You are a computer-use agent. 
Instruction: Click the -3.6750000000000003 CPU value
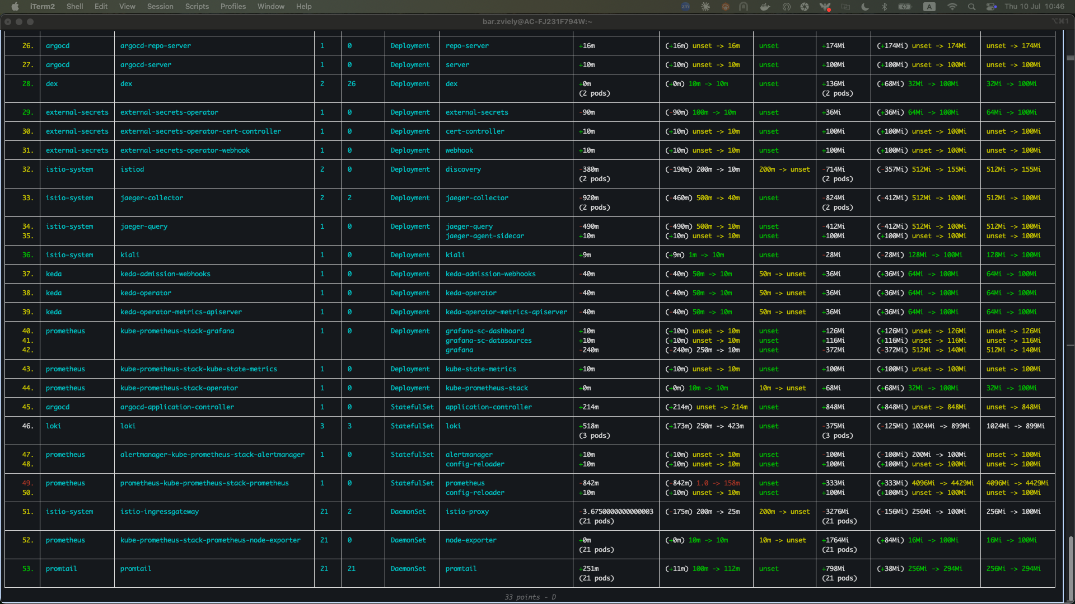[x=616, y=512]
